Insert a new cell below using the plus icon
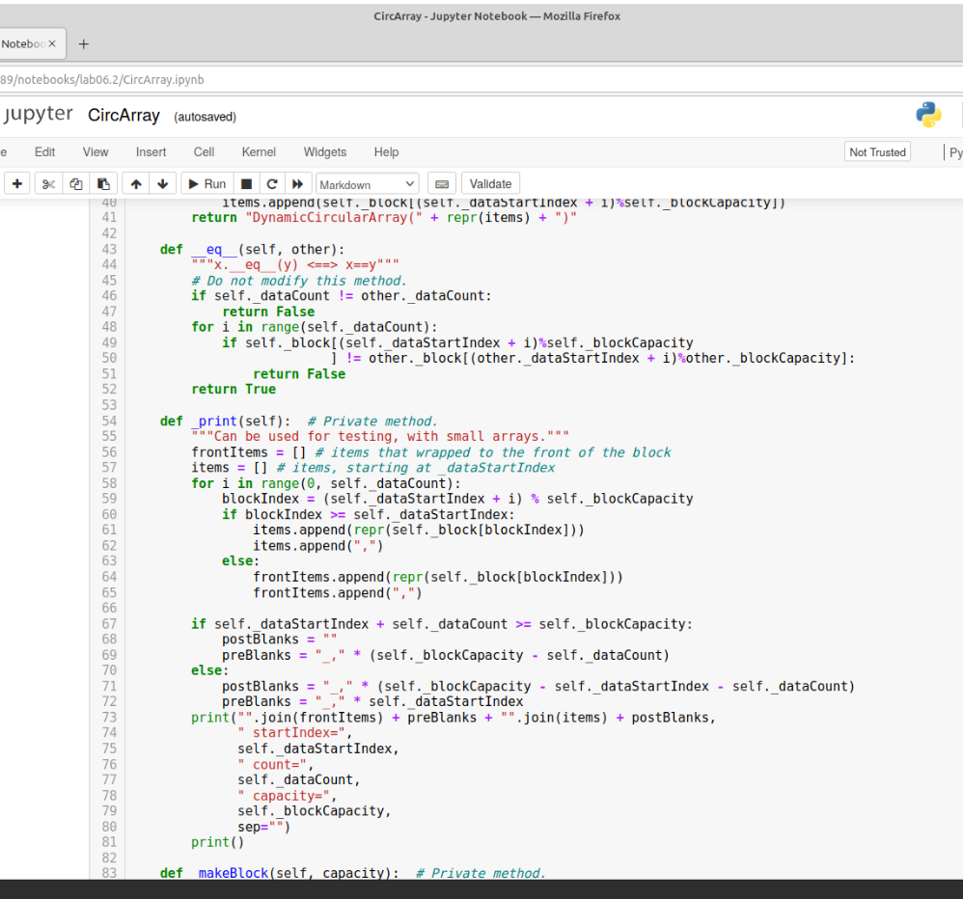The height and width of the screenshot is (899, 963). click(x=17, y=183)
